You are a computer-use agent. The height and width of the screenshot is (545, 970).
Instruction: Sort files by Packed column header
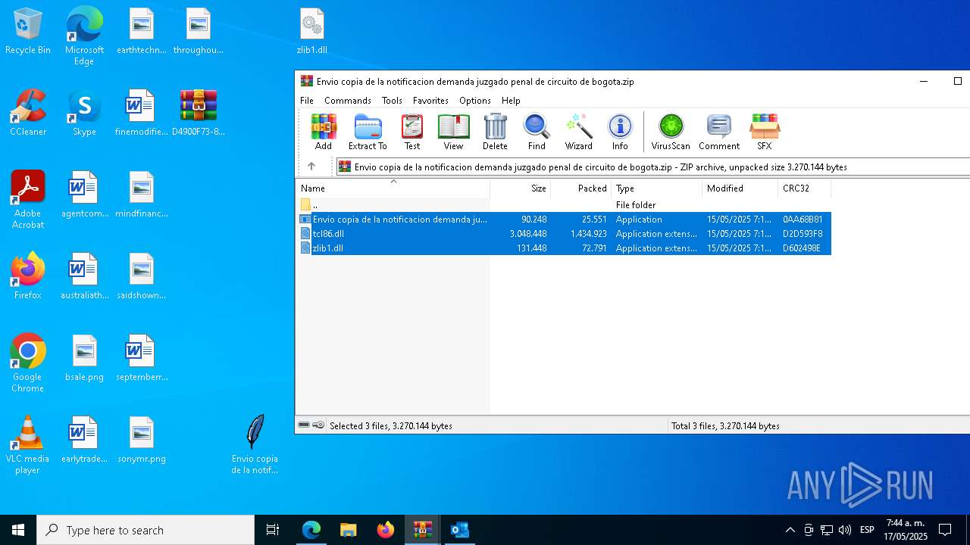[581, 188]
